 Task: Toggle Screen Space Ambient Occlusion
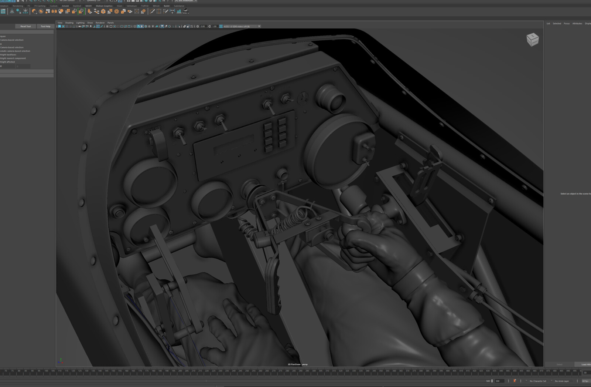tap(162, 26)
